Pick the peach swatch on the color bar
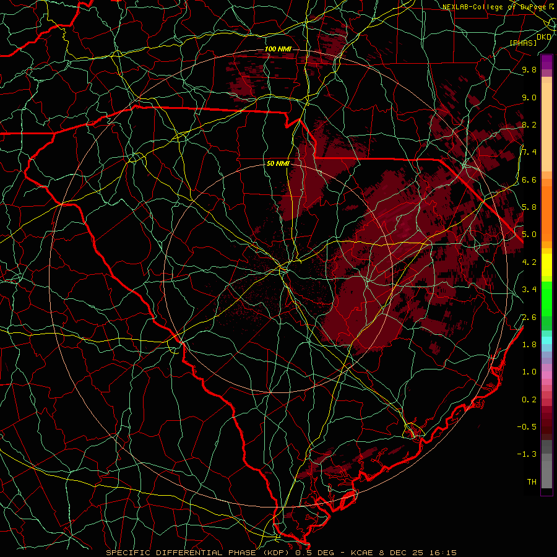 546,124
